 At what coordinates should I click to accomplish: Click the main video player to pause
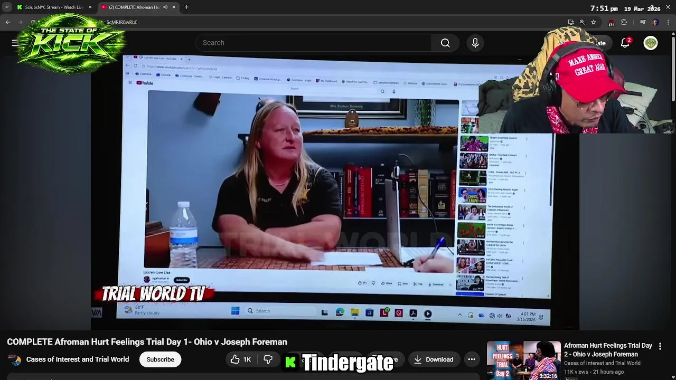click(x=335, y=192)
